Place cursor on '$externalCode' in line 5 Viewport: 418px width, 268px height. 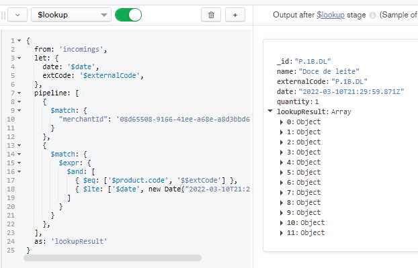tap(110, 76)
